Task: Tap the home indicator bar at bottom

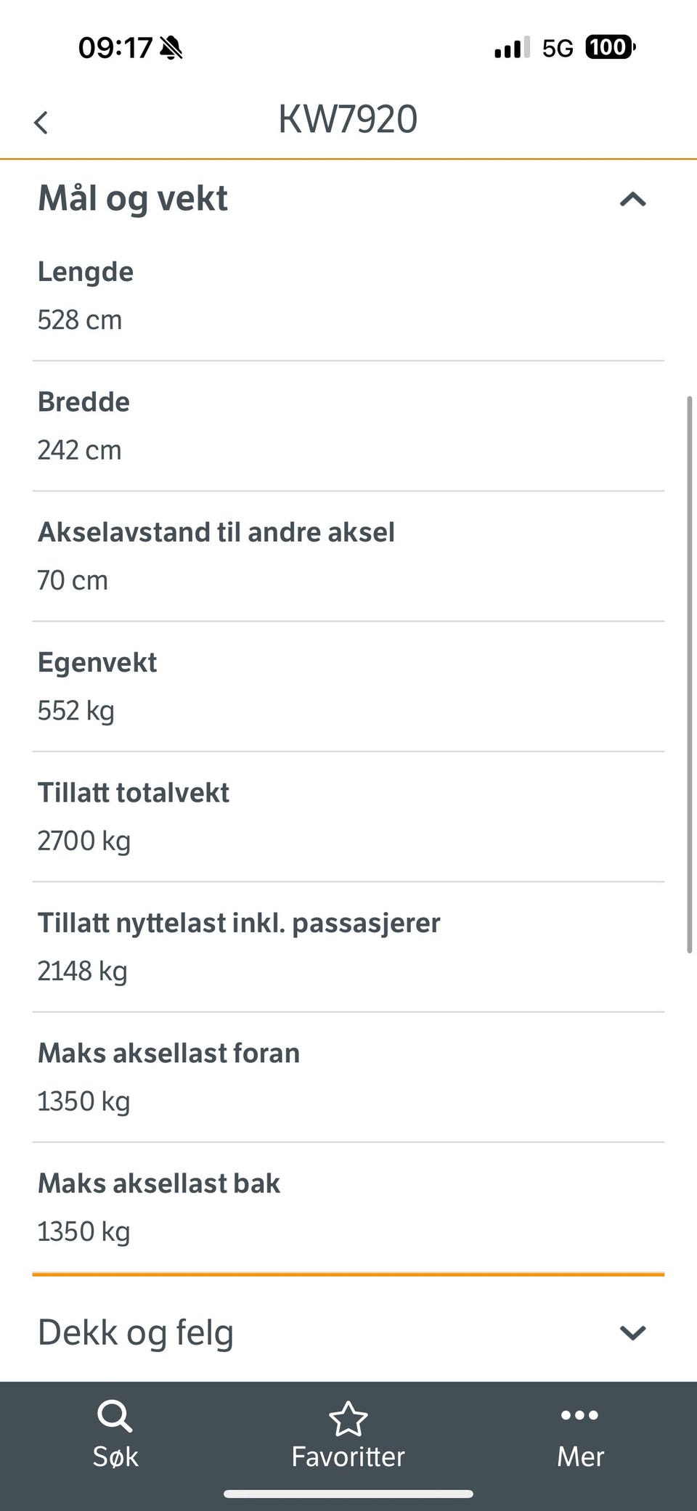Action: point(348,1494)
